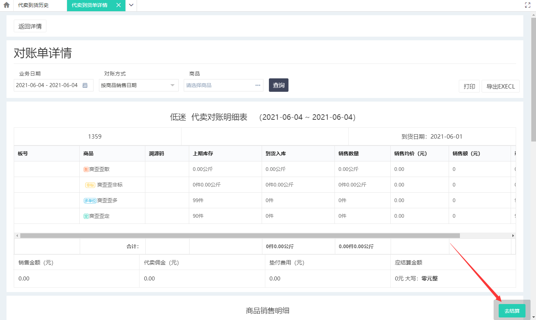Click page scrollbar up arrow
Screen dimensions: 536x320
pyautogui.click(x=533, y=15)
